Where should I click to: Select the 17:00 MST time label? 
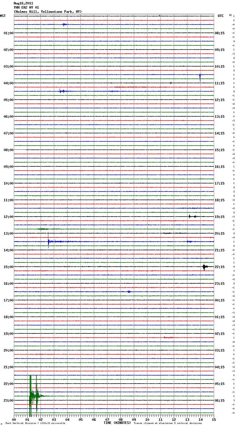point(9,300)
